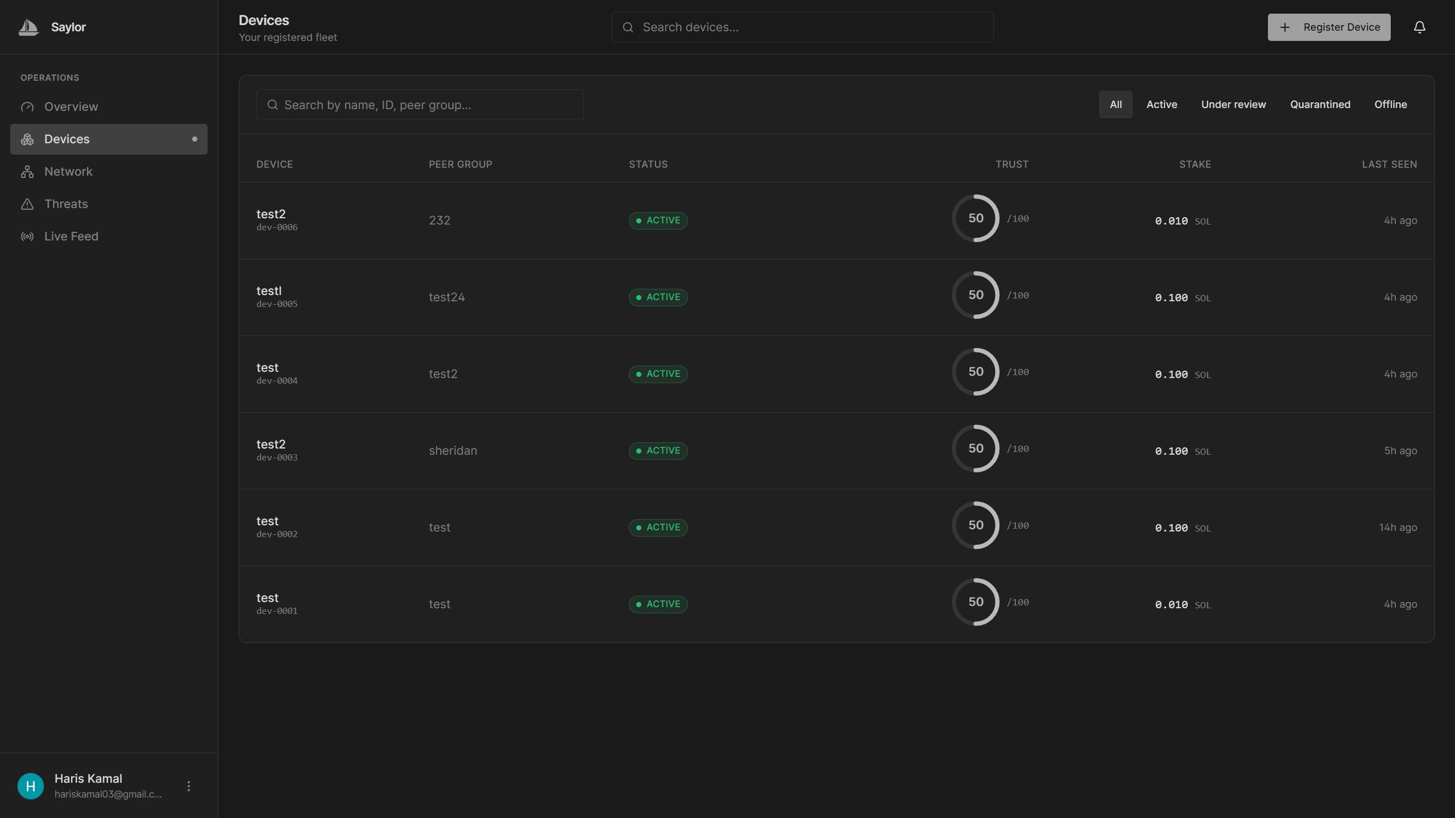This screenshot has width=1455, height=818.
Task: Switch to the Offline filter
Action: (x=1390, y=105)
